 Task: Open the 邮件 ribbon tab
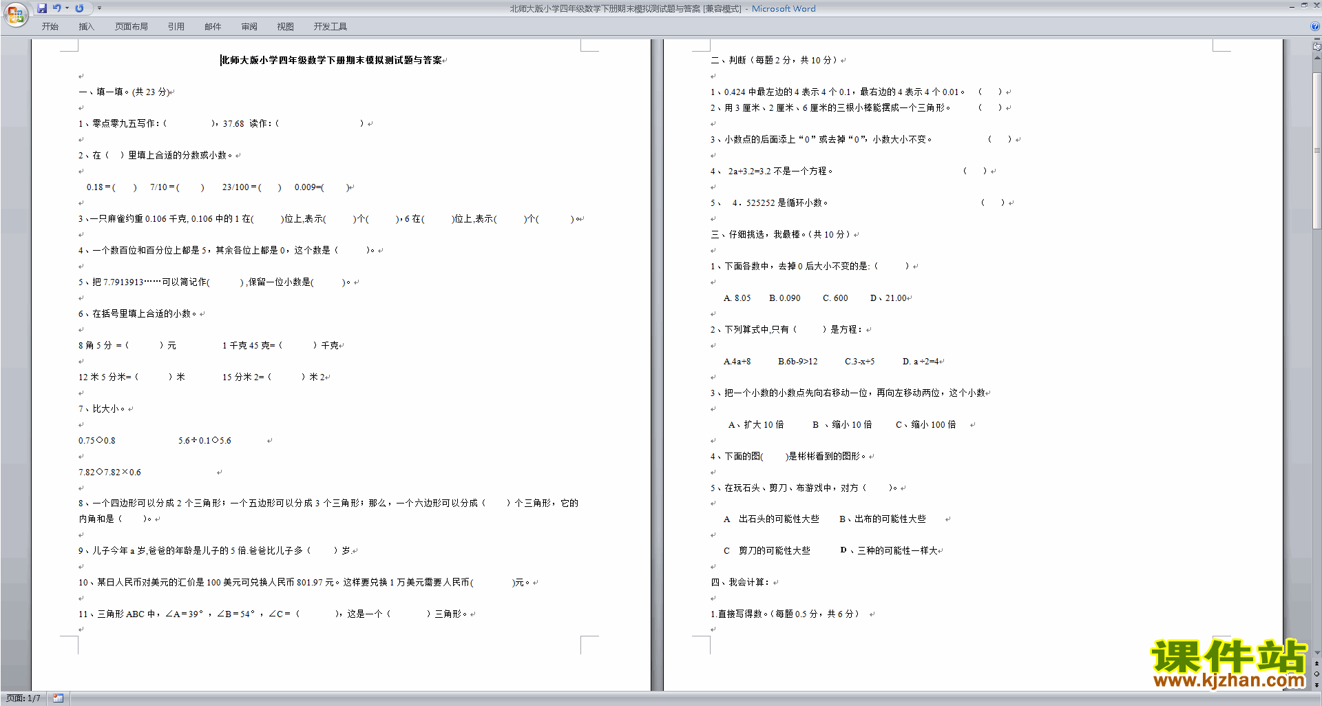[x=213, y=27]
